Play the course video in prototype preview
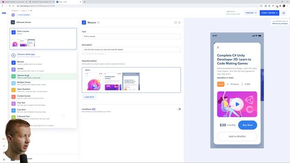This screenshot has width=290, height=163. (237, 105)
